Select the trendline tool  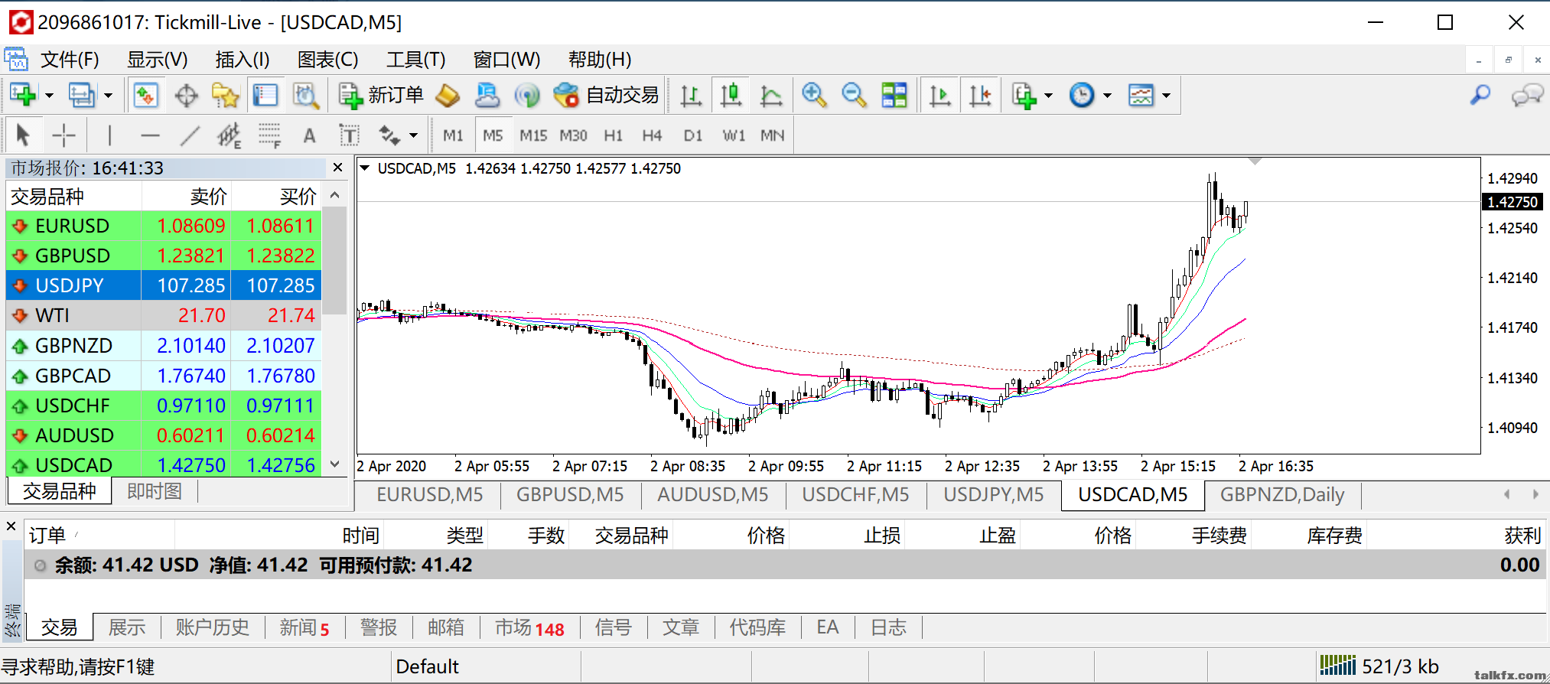click(x=190, y=135)
